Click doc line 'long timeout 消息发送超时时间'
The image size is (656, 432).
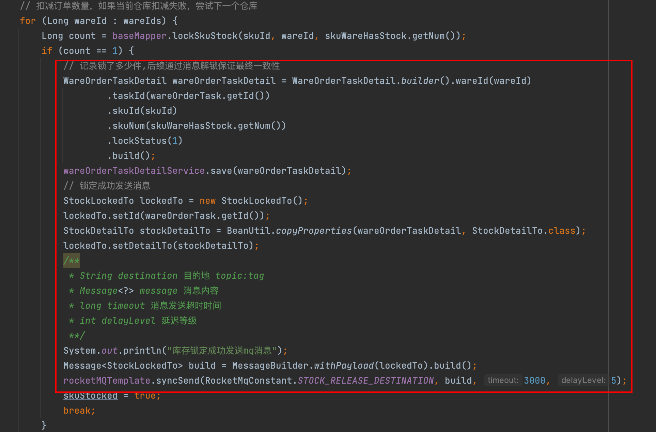coord(150,306)
